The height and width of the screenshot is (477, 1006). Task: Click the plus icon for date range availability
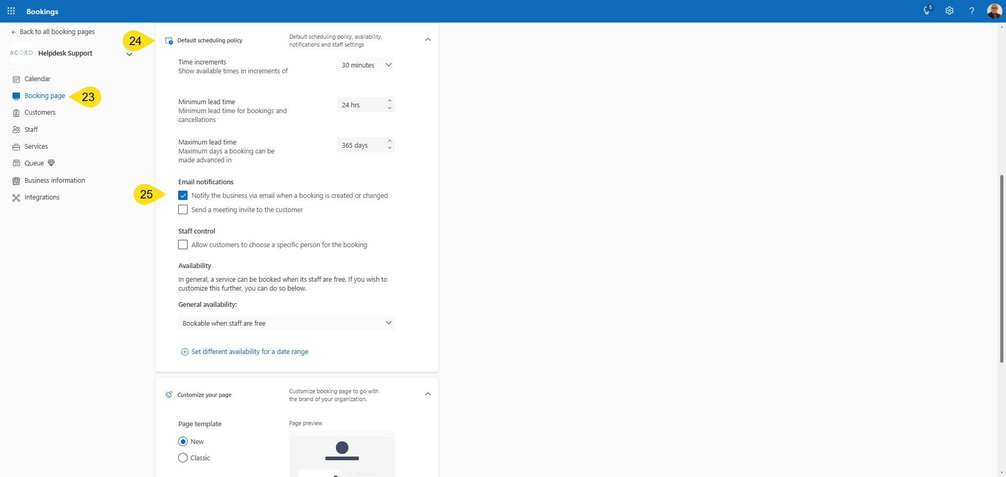[x=184, y=352]
